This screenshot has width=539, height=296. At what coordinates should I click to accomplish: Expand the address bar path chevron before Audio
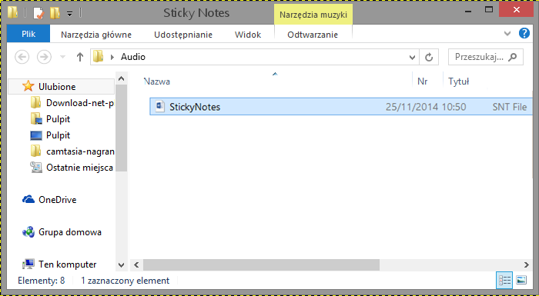(112, 57)
